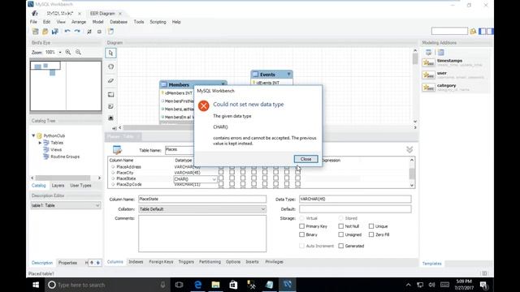
Task: Toggle the Primary Key checkbox
Action: (301, 226)
